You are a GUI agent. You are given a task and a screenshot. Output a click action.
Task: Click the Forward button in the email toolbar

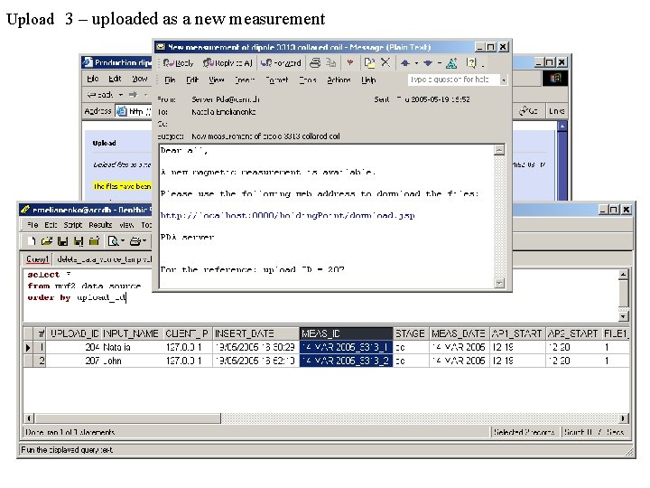click(281, 63)
